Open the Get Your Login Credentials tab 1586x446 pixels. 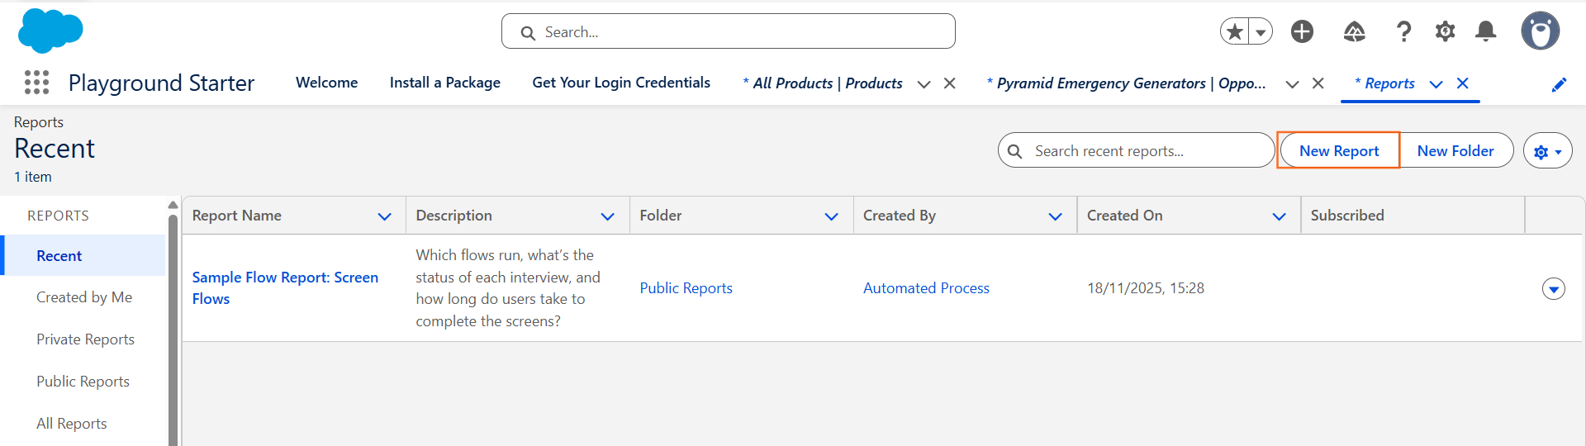[621, 83]
